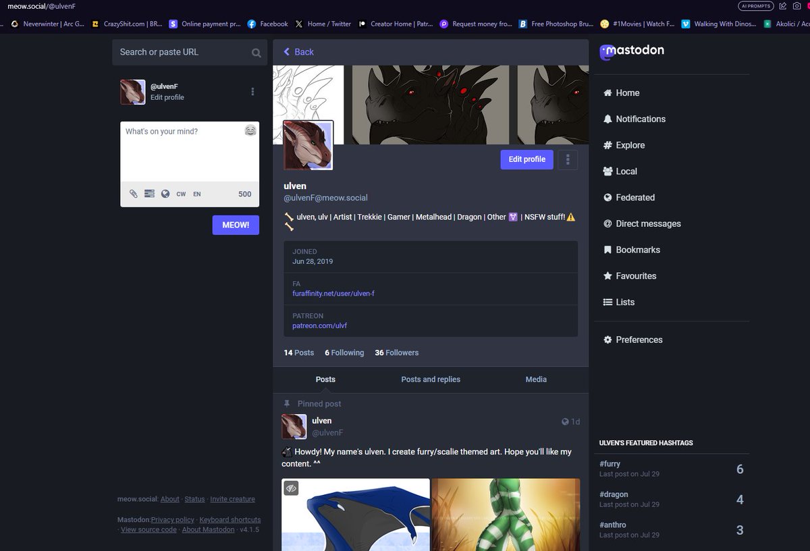Publish with the MEOW! button
This screenshot has height=551, width=810.
click(236, 225)
